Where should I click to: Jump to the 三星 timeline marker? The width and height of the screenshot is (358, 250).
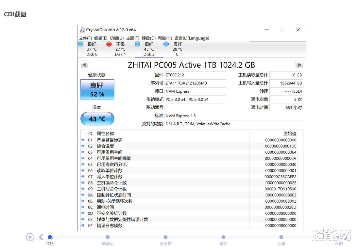(281, 237)
